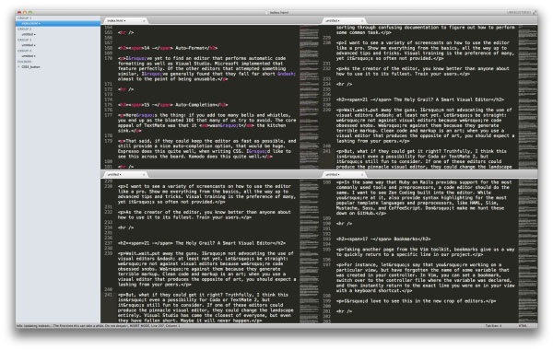Click the '17 — Bookmarks' heading code line
Viewport: 553px width, 350px height.
(x=383, y=239)
